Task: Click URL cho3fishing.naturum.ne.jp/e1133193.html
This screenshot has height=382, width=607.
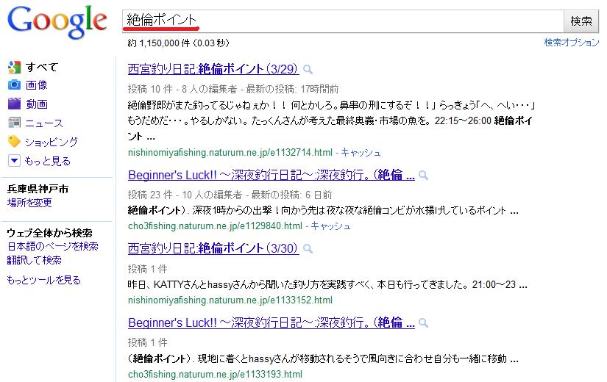Action: (x=216, y=374)
